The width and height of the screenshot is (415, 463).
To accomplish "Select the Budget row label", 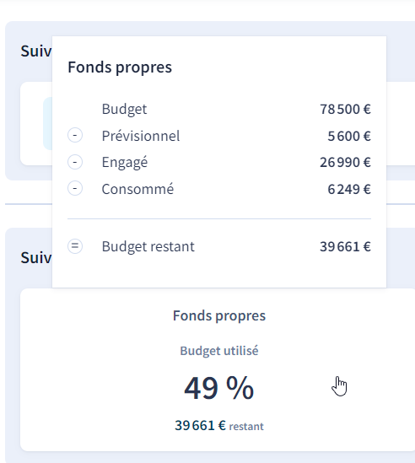I will [124, 110].
